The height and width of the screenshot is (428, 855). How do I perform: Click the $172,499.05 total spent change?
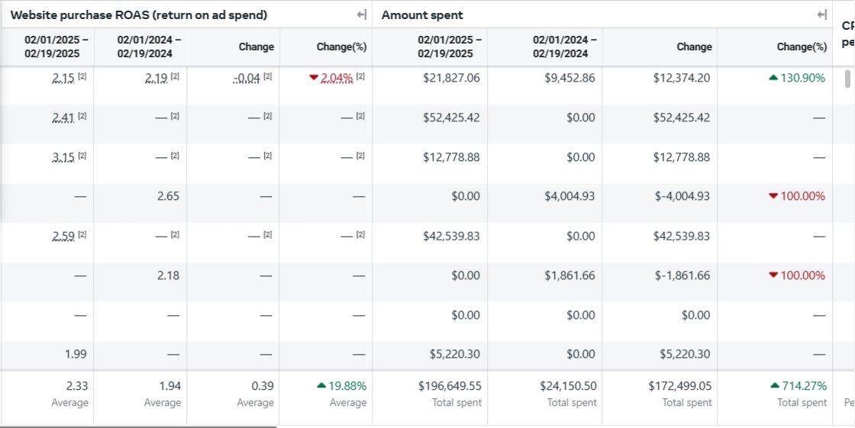(680, 386)
